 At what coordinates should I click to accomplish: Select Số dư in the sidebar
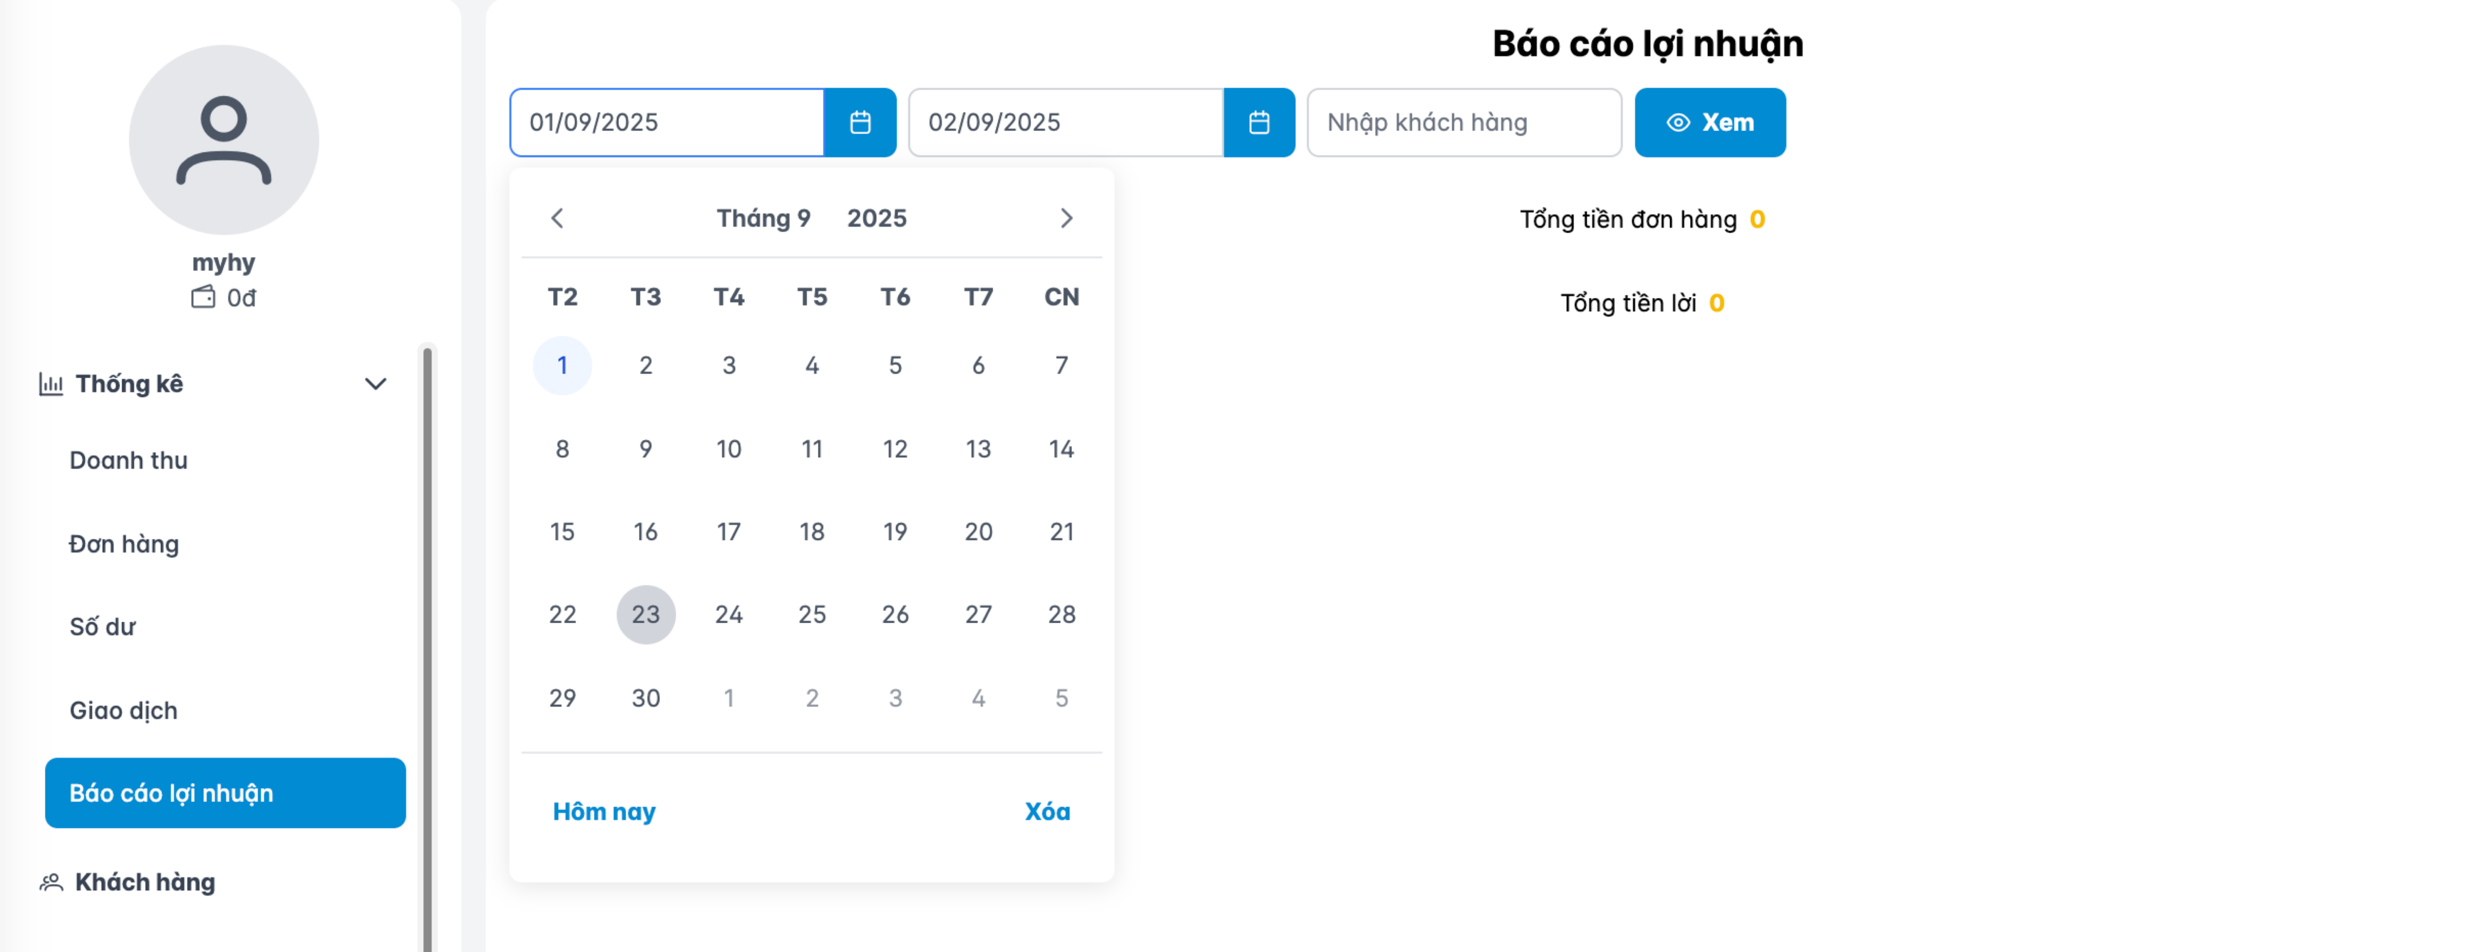(x=102, y=626)
